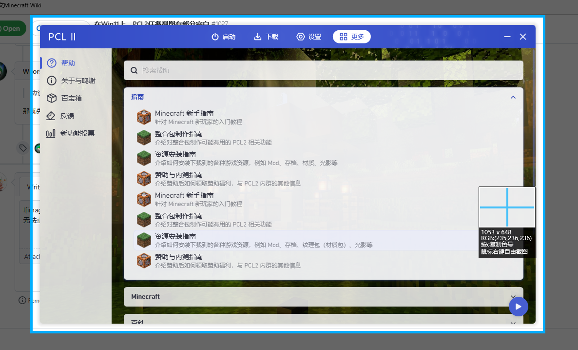Collapse the 指南 section chevron
The width and height of the screenshot is (578, 350).
pos(513,97)
